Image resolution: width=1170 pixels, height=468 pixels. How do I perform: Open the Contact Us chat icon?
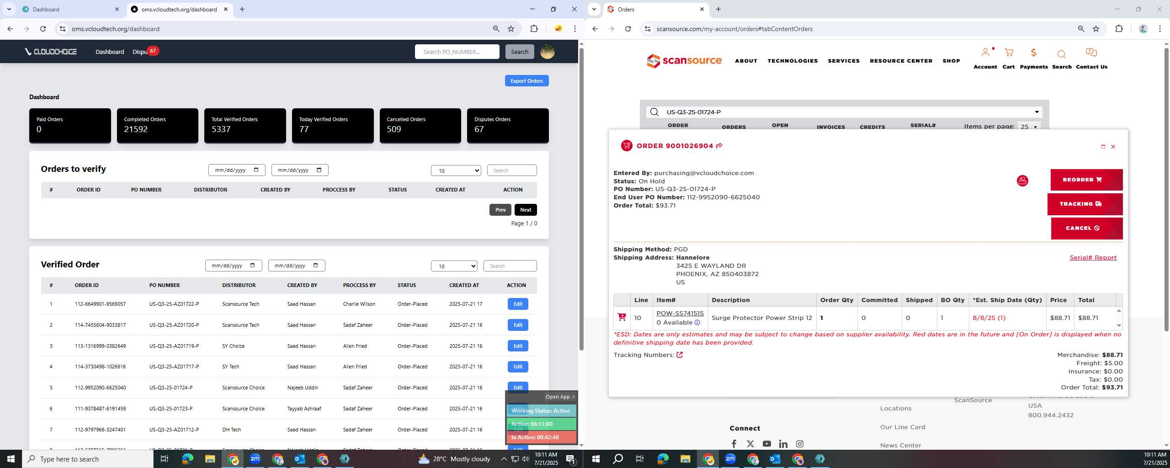[1091, 53]
